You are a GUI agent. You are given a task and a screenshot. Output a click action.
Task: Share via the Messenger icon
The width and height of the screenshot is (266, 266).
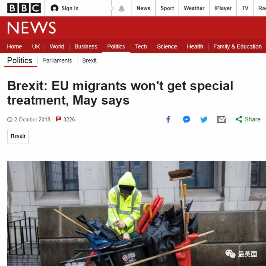coord(186,119)
